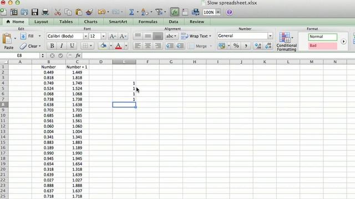
Task: Click the Clear button
Action: tap(29, 46)
